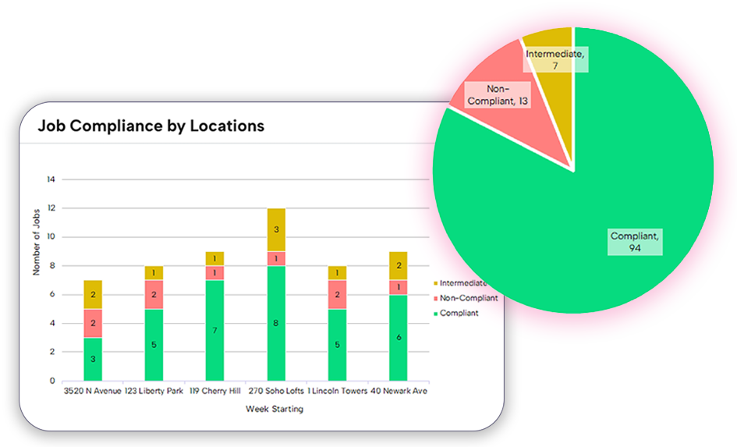Click green Compliant segment of 123 Liberty Park bar
The width and height of the screenshot is (737, 447).
[154, 345]
